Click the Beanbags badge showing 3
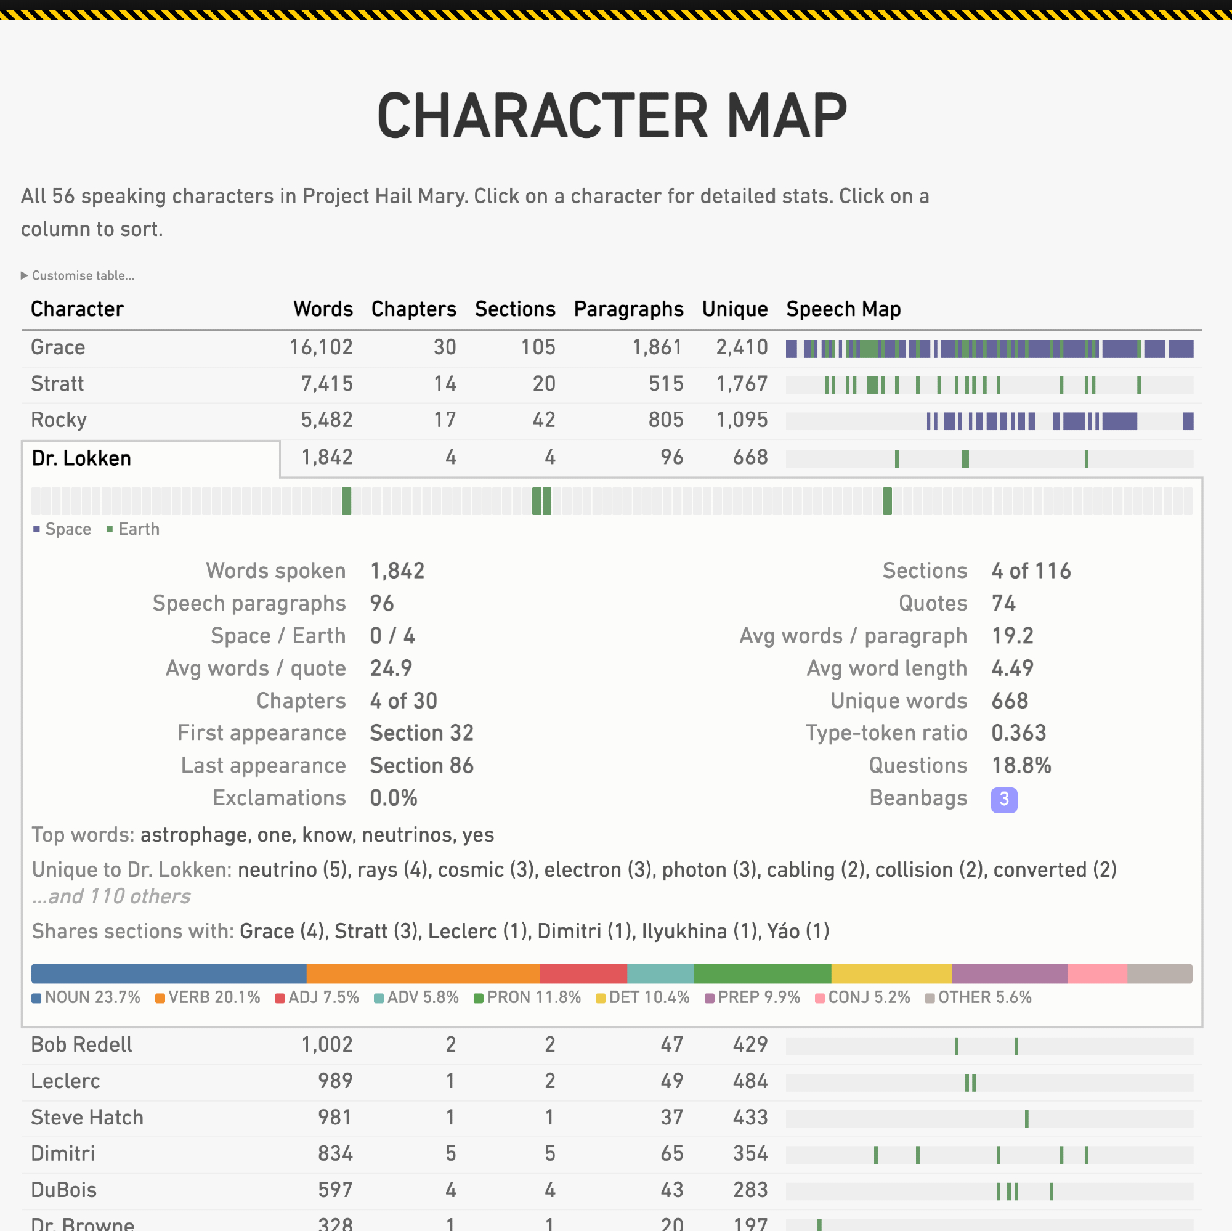This screenshot has height=1231, width=1232. click(1003, 799)
